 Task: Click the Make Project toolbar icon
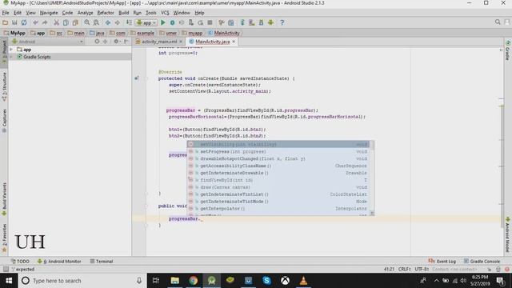(129, 22)
